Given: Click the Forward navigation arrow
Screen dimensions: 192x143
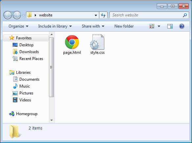Looking at the screenshot, I should click(x=17, y=15).
